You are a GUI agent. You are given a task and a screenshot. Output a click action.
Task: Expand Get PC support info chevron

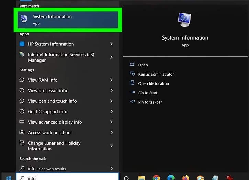112,111
